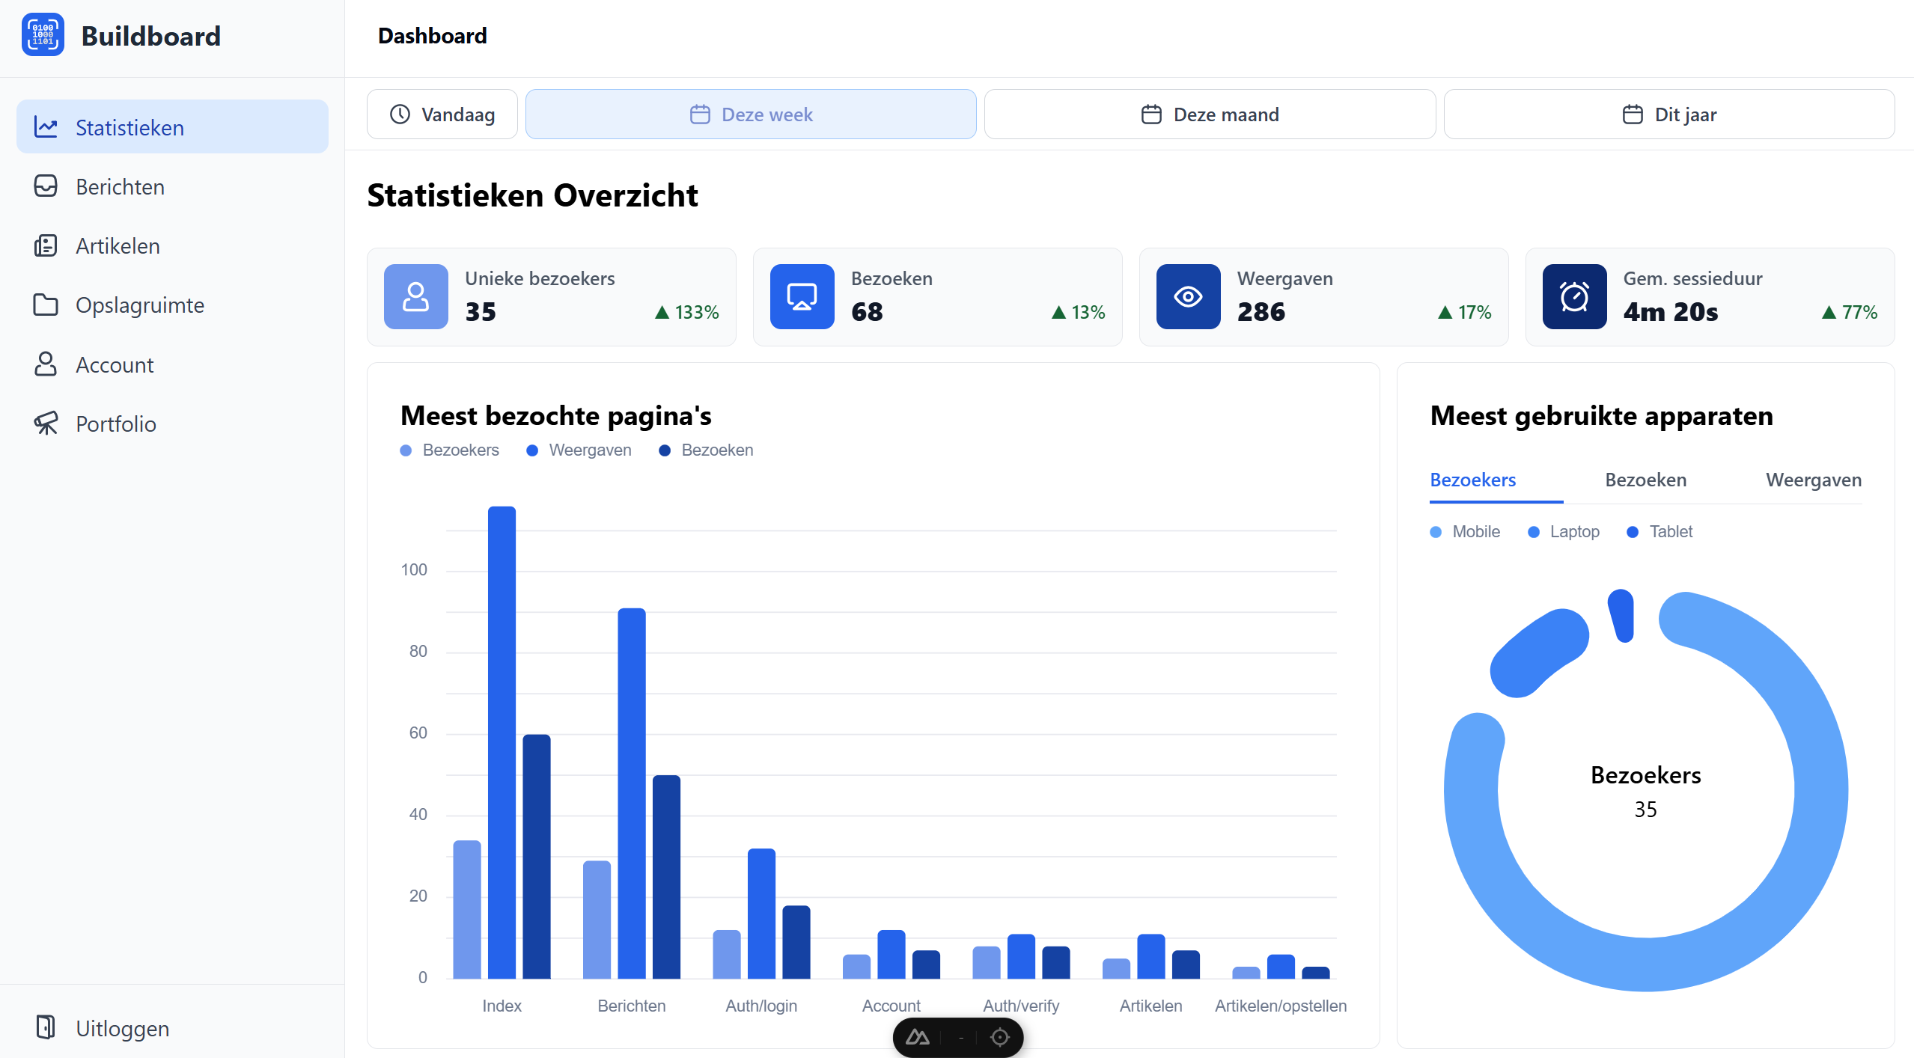Click the Bezoeken screen icon tile
The width and height of the screenshot is (1914, 1058).
coord(802,296)
